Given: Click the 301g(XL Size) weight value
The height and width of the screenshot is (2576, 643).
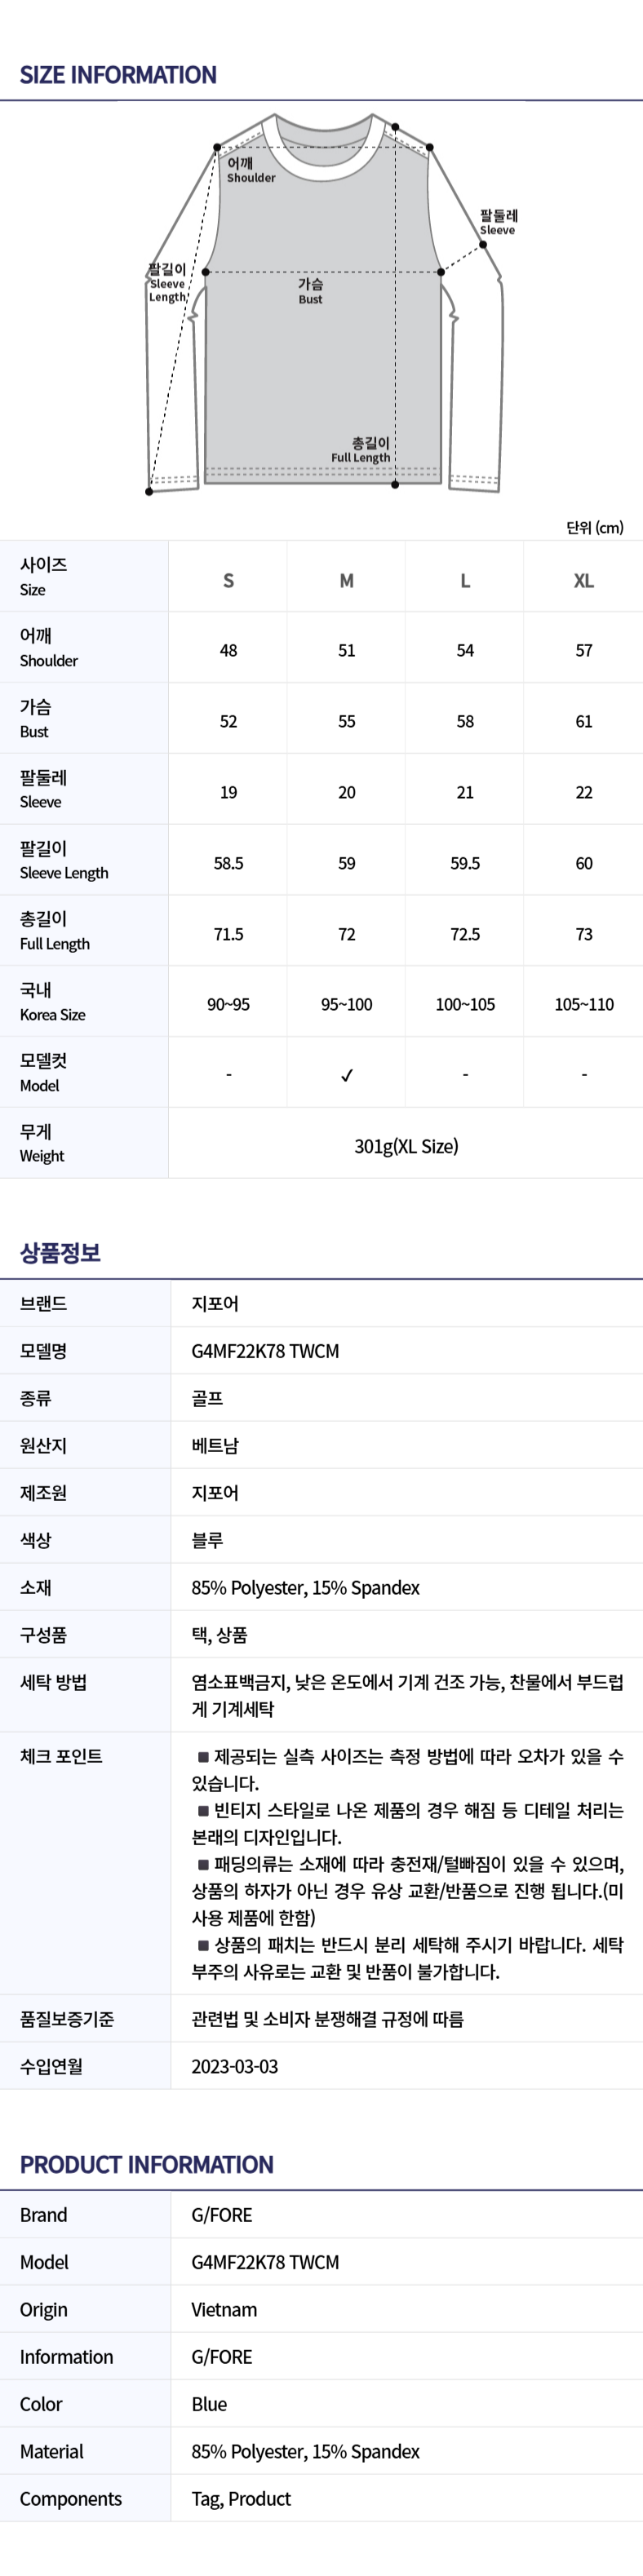Looking at the screenshot, I should 406,1146.
